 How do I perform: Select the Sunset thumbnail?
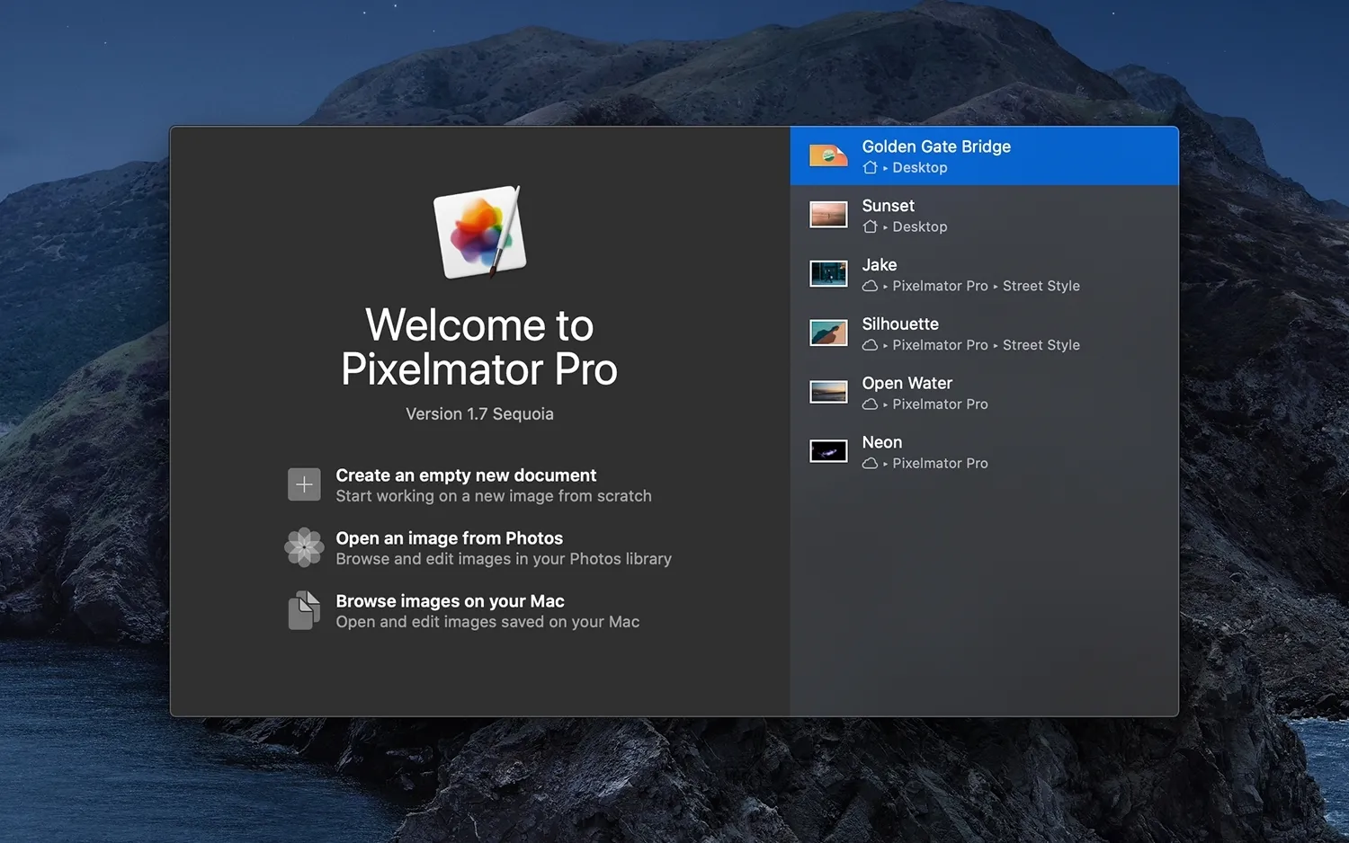(x=827, y=214)
